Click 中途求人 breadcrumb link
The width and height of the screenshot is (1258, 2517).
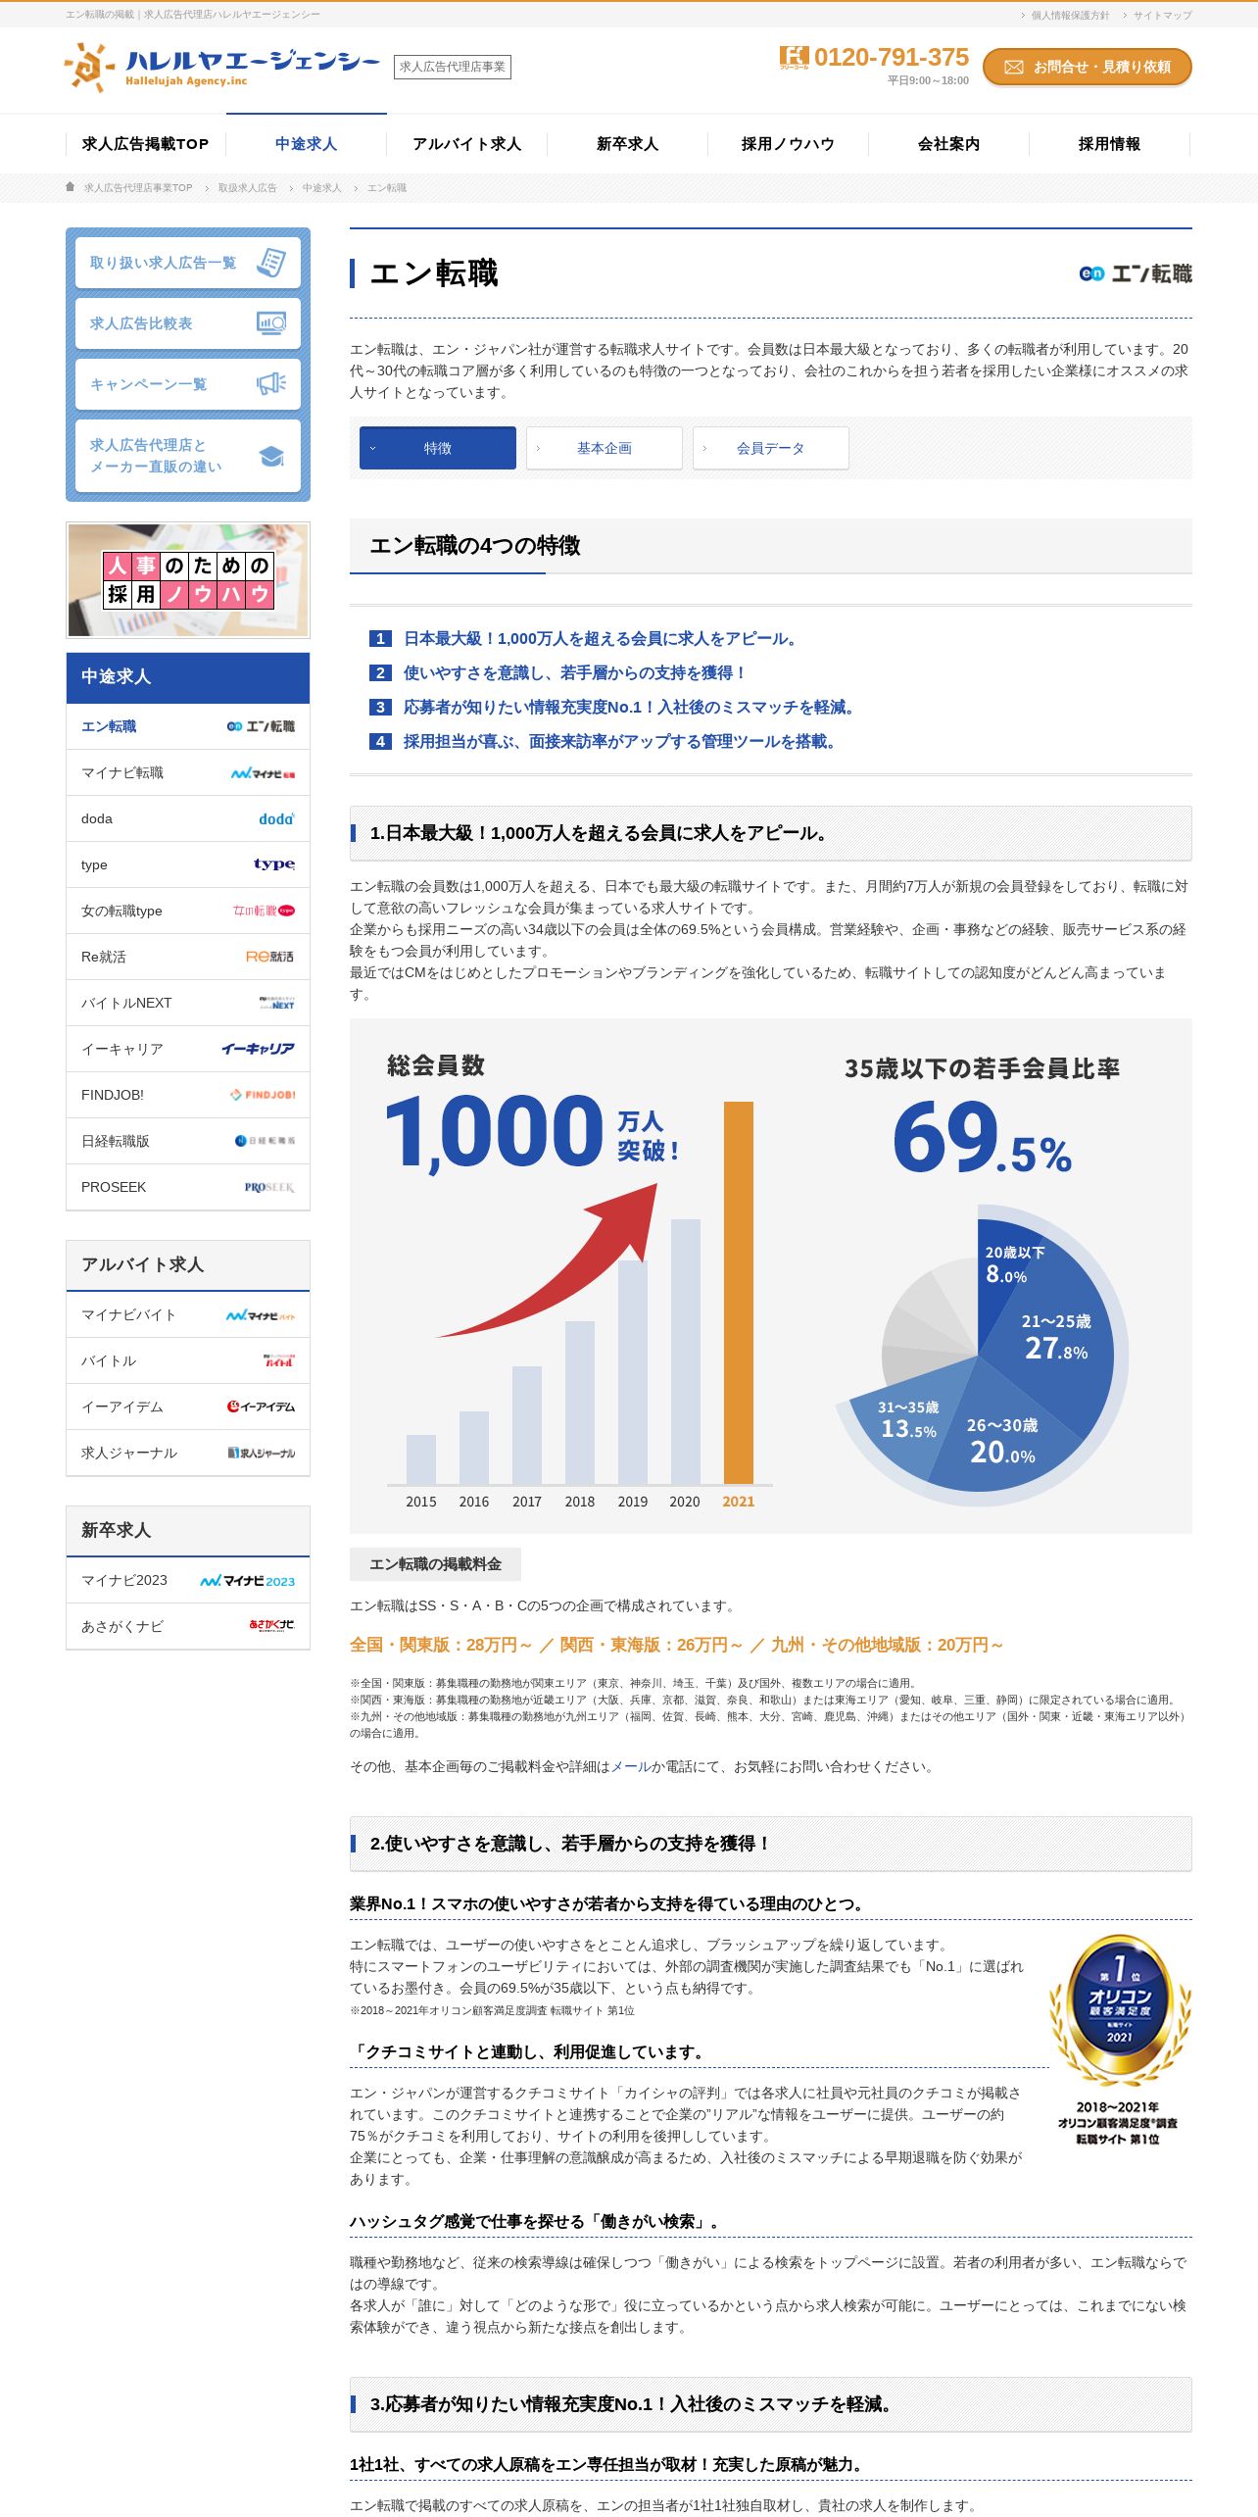(x=321, y=187)
